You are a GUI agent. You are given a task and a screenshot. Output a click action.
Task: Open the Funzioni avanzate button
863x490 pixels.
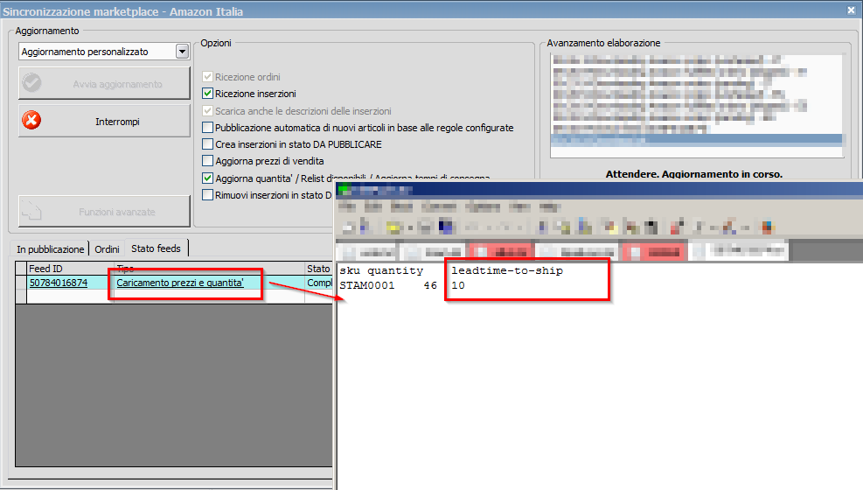point(104,212)
